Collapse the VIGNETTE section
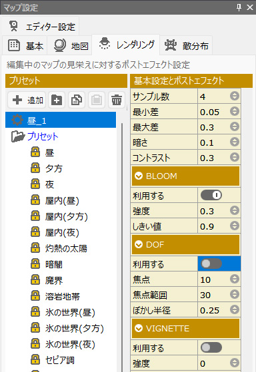 [x=139, y=329]
